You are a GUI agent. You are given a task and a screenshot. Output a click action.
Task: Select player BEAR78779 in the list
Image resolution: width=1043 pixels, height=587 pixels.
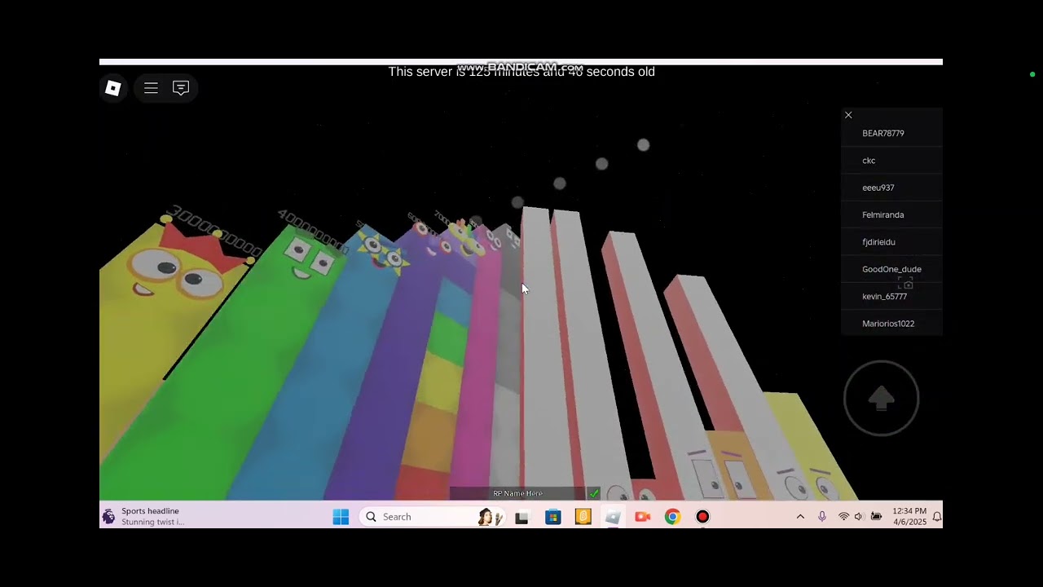pos(891,133)
